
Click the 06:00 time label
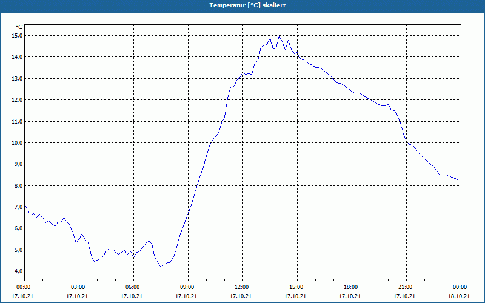(133, 287)
